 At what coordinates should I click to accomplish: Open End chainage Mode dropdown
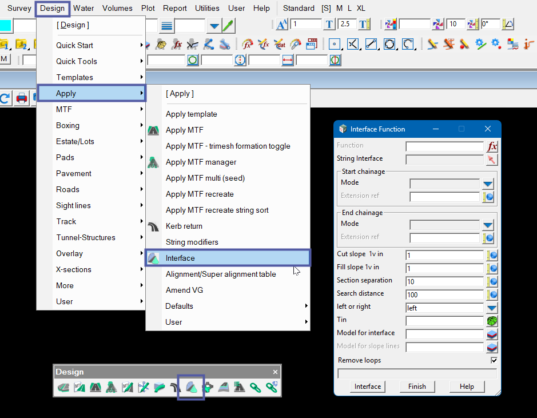tap(487, 225)
